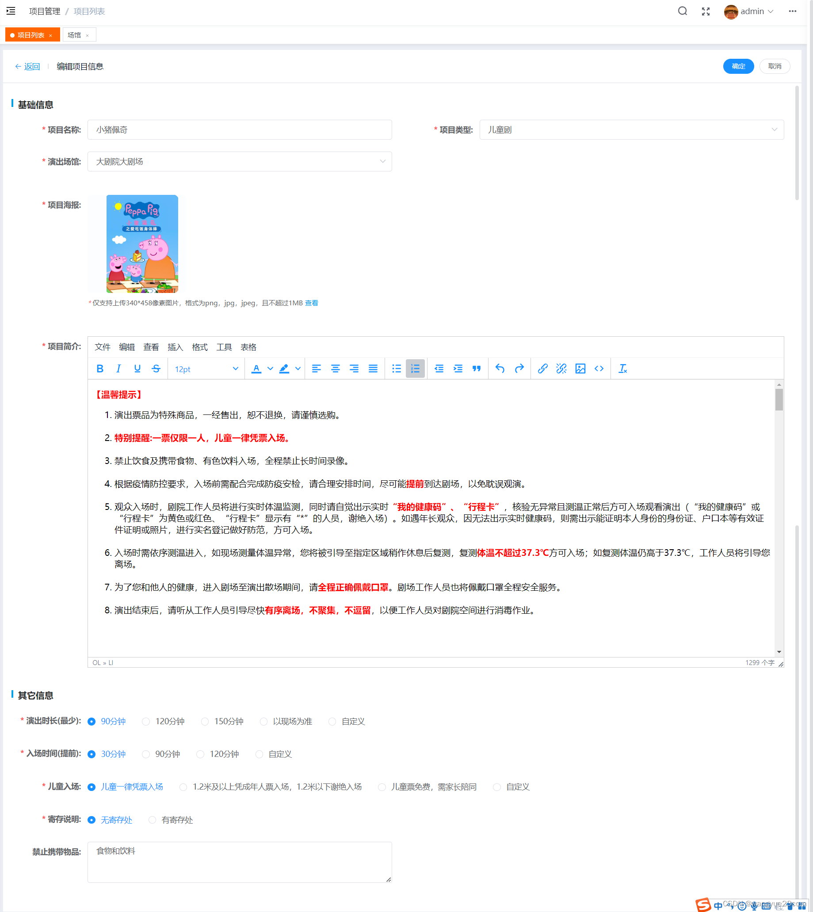
Task: Open the admin user dropdown
Action: pyautogui.click(x=748, y=11)
